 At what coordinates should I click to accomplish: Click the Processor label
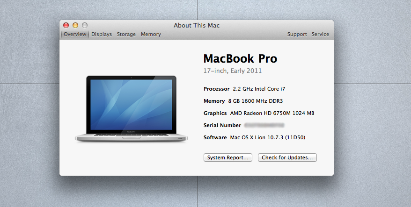click(x=217, y=89)
